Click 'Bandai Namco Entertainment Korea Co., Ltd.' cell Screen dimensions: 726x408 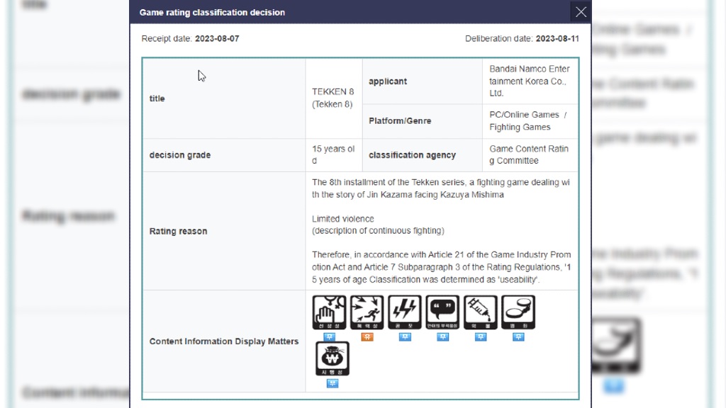(x=530, y=81)
